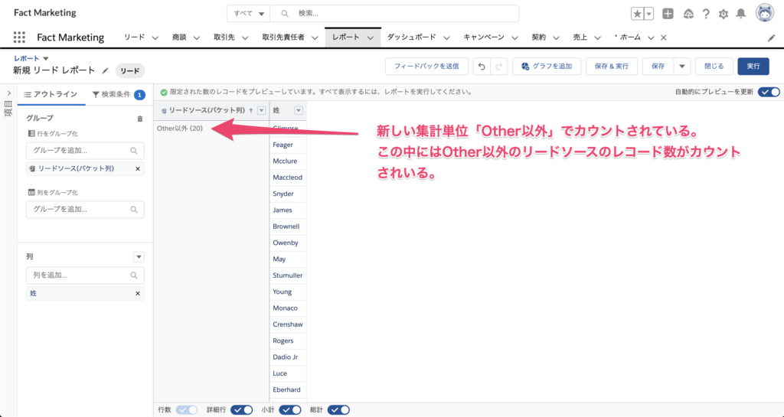The image size is (784, 417).
Task: Open the App Launcher grid icon
Action: pos(19,37)
